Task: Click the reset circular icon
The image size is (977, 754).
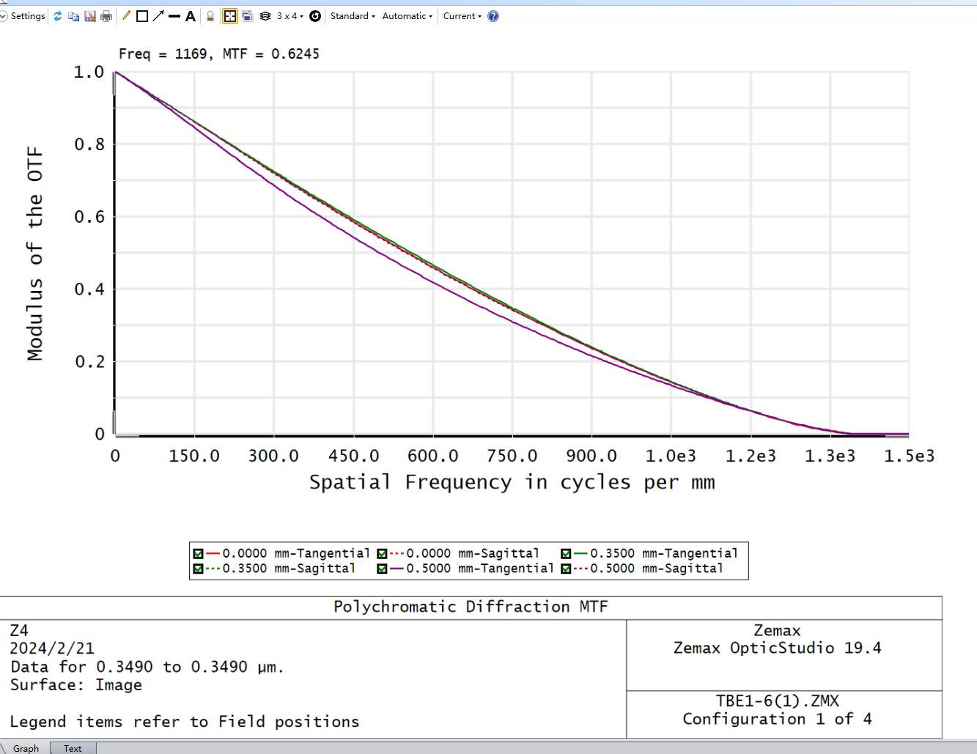Action: pos(315,16)
